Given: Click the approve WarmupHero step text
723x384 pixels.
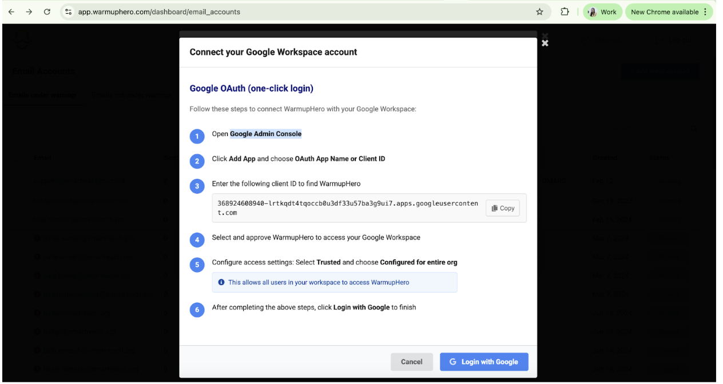Looking at the screenshot, I should (x=316, y=237).
